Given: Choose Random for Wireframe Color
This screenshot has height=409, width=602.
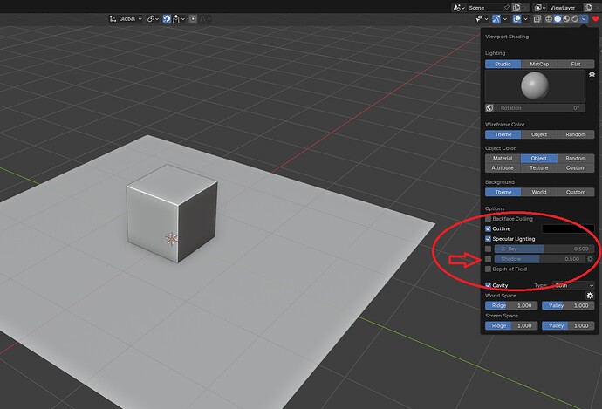Looking at the screenshot, I should point(576,135).
